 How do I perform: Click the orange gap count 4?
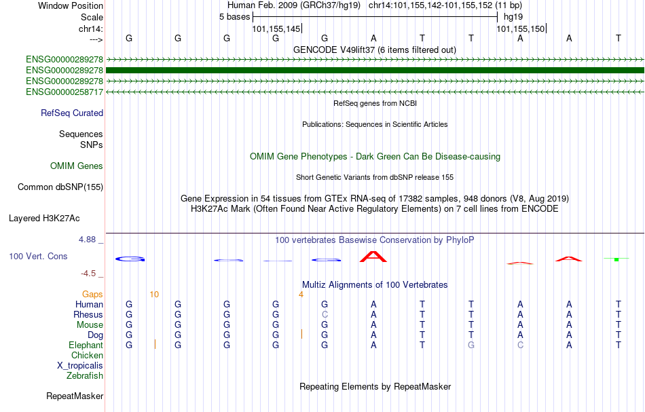click(301, 294)
